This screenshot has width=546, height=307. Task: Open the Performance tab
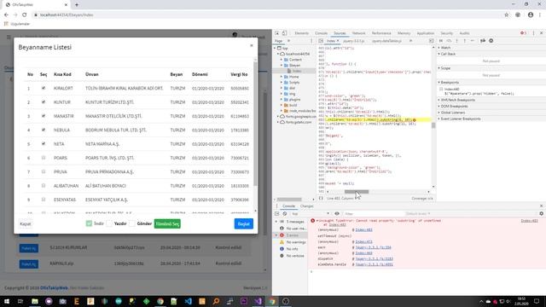click(381, 33)
